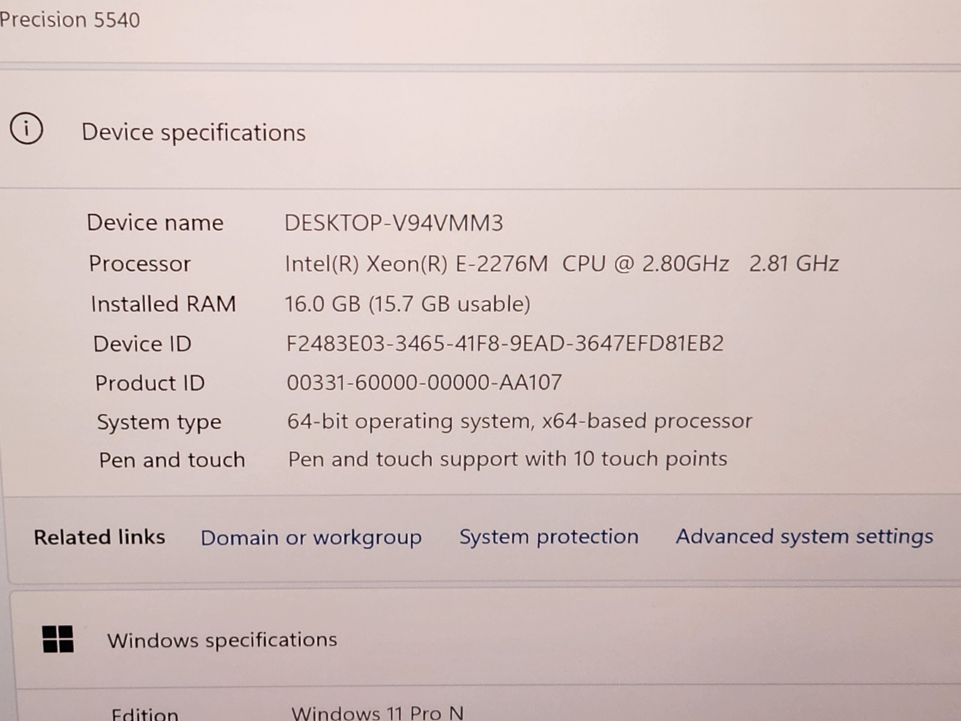Click the Device name label
961x721 pixels.
(155, 223)
